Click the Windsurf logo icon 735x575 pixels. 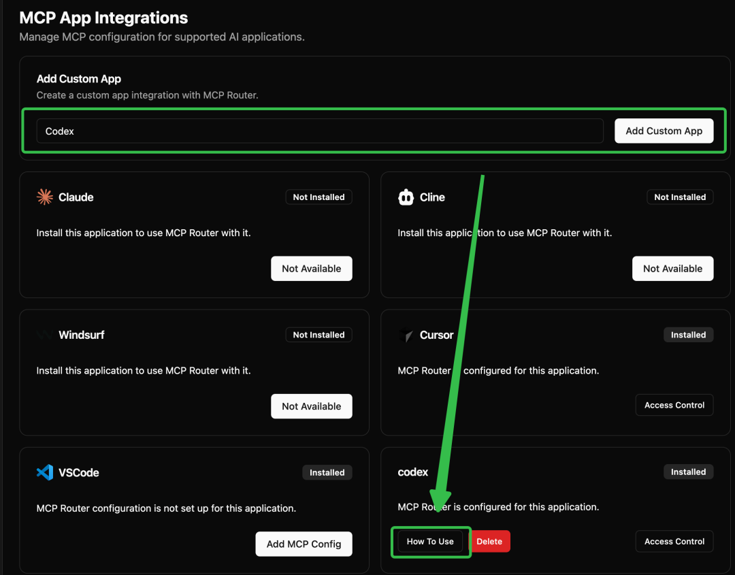tap(45, 335)
